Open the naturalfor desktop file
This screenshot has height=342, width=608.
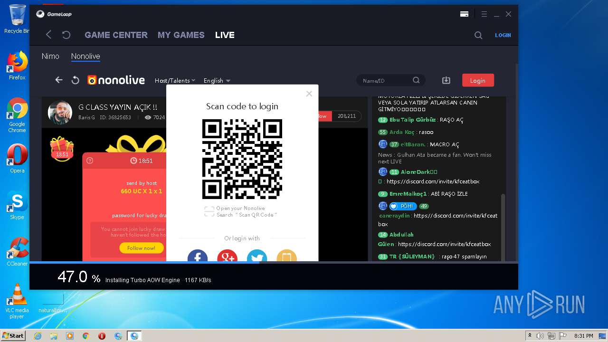(x=53, y=303)
